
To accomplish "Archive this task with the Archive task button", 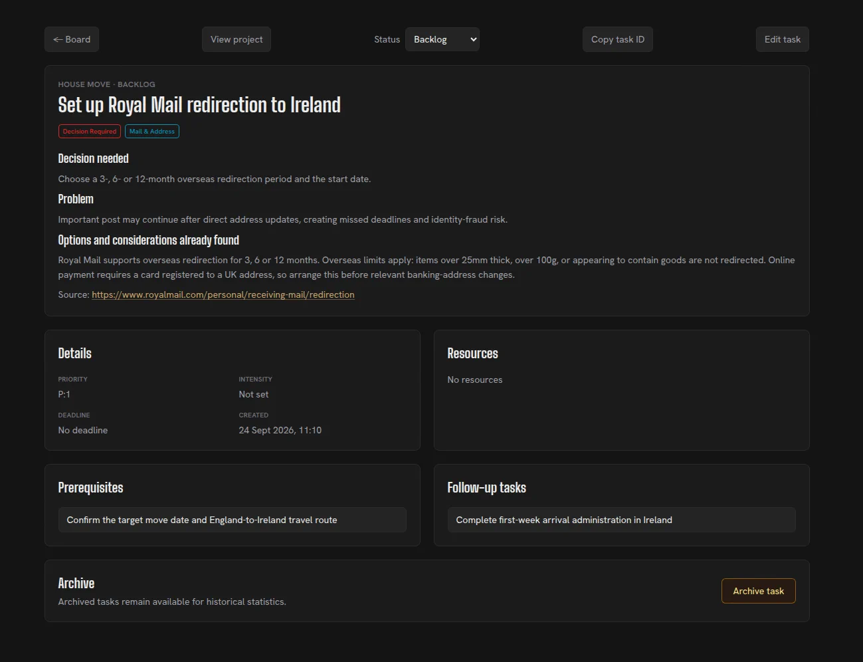I will click(759, 591).
